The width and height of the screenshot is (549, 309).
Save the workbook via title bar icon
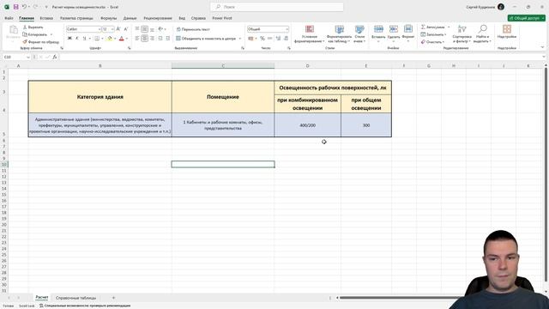click(x=15, y=7)
